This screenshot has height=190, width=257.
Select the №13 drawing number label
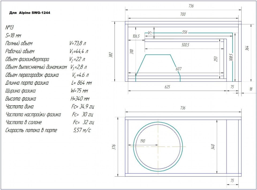[10, 28]
